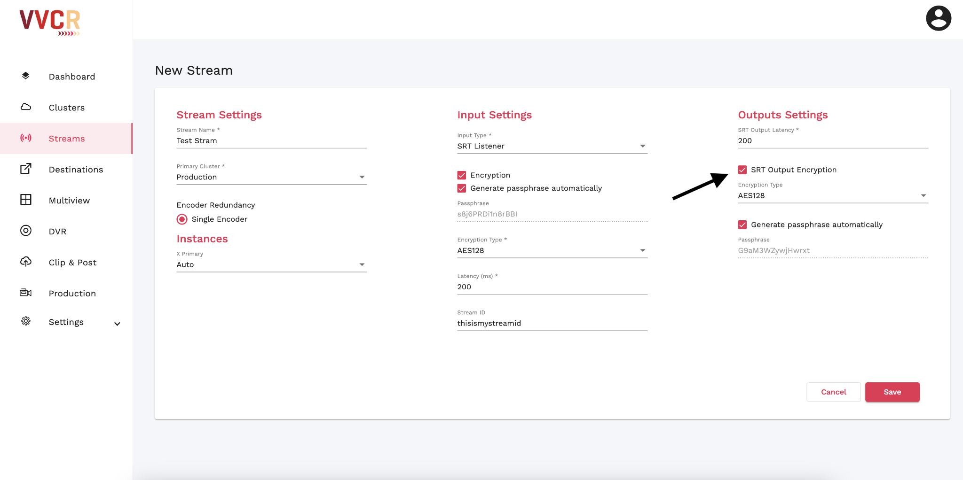
Task: Click the Multiview grid icon
Action: click(x=26, y=200)
